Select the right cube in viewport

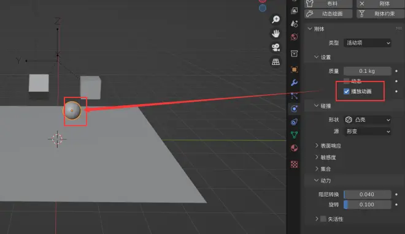[x=90, y=88]
